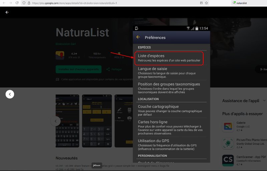
Task: Click Plus d'applis à essayer heading
Action: point(242,114)
